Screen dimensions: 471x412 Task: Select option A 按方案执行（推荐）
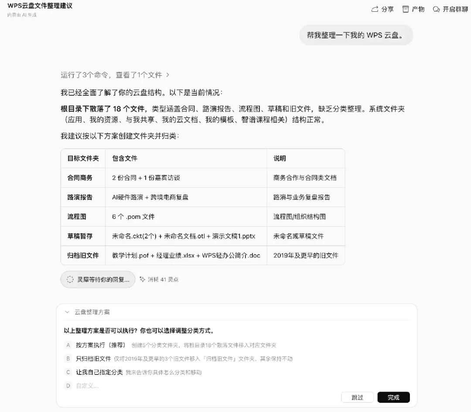(x=170, y=345)
